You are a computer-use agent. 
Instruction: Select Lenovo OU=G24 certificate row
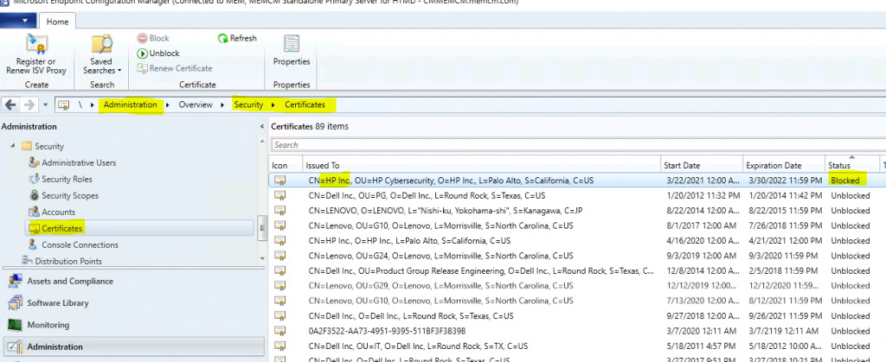point(576,256)
